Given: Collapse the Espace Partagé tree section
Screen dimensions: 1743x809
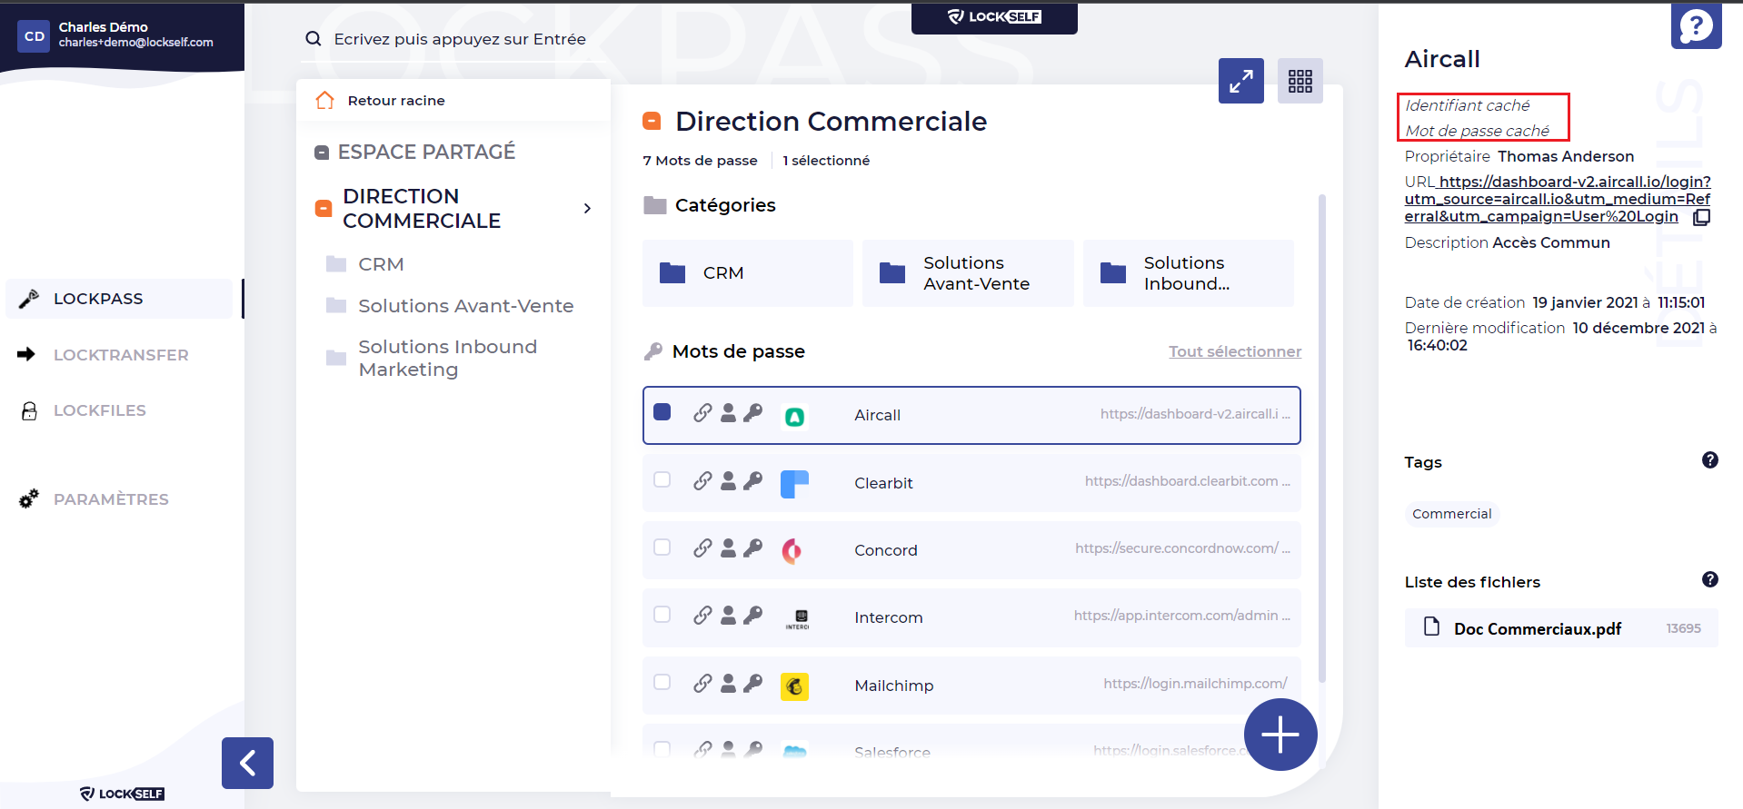Looking at the screenshot, I should tap(322, 153).
